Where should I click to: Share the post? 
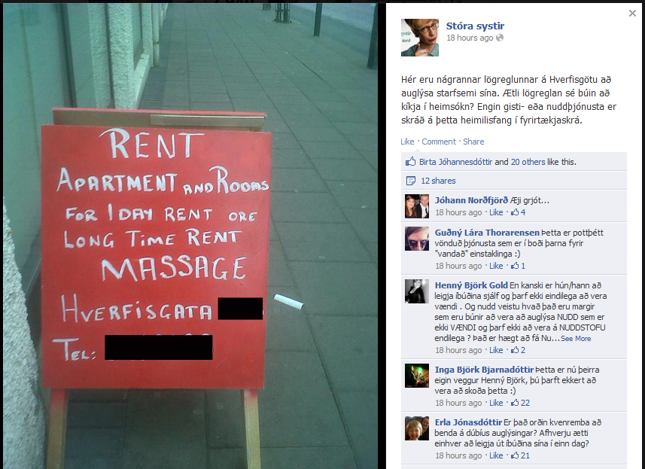[x=473, y=142]
